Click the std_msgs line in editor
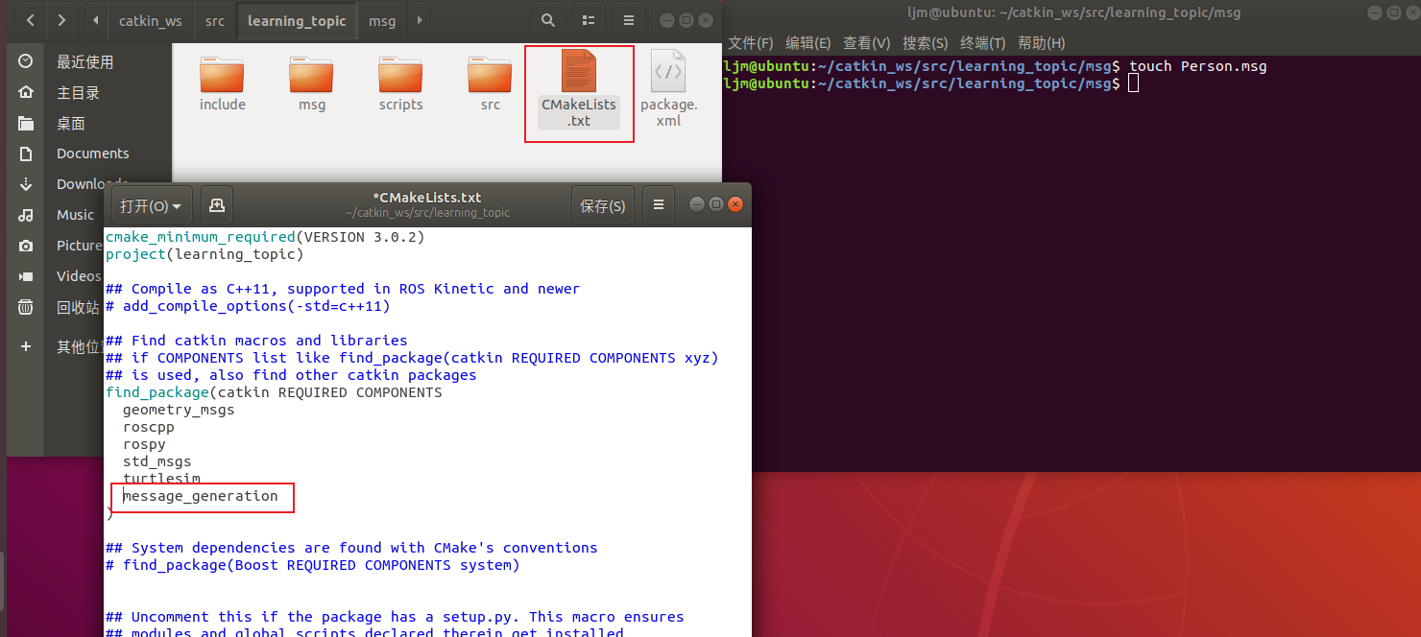1421x637 pixels. 157,461
